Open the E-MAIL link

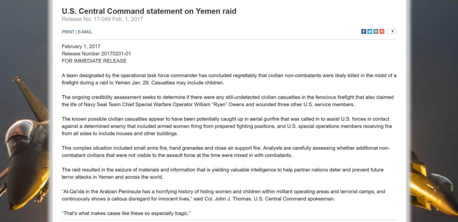(85, 32)
